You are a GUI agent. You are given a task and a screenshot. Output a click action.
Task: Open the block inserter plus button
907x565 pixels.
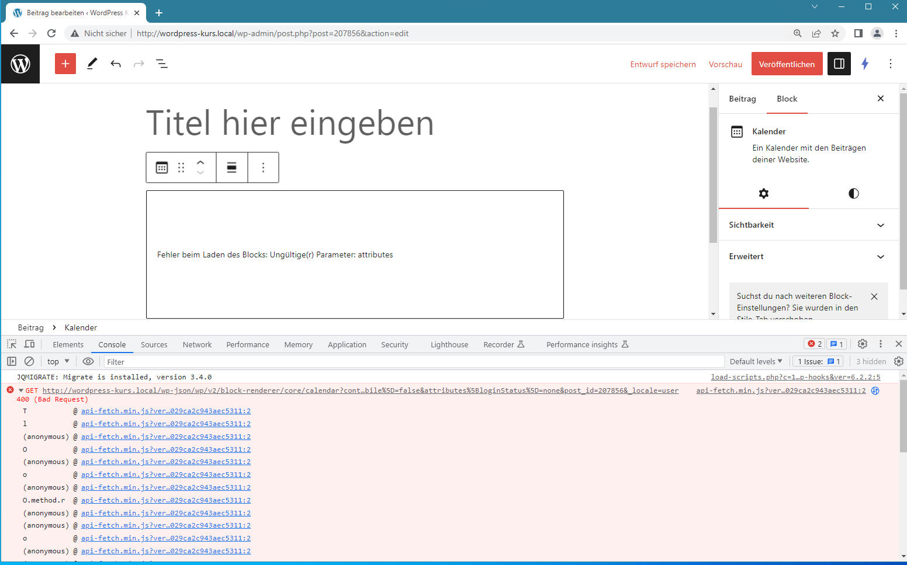[65, 64]
